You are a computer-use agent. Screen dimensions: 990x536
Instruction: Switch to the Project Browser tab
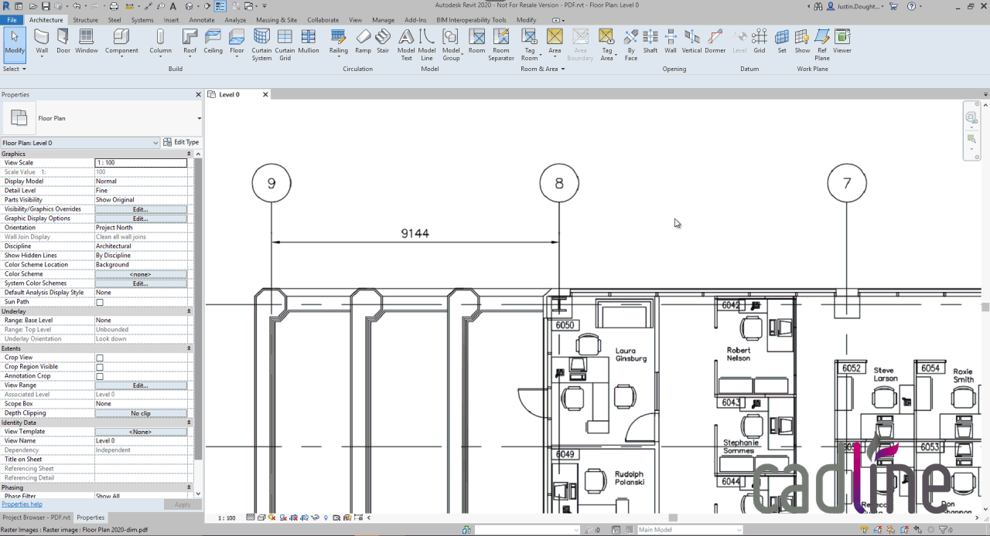pyautogui.click(x=36, y=517)
